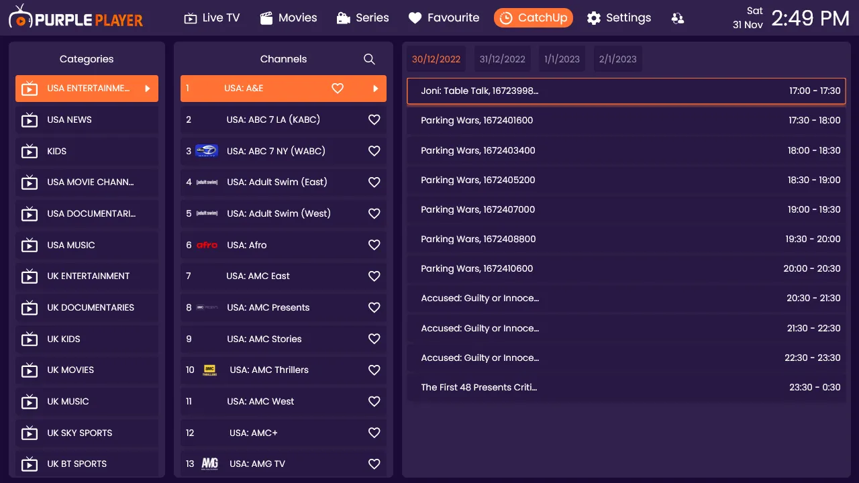Choose the 1/1/2023 date button

tap(562, 59)
